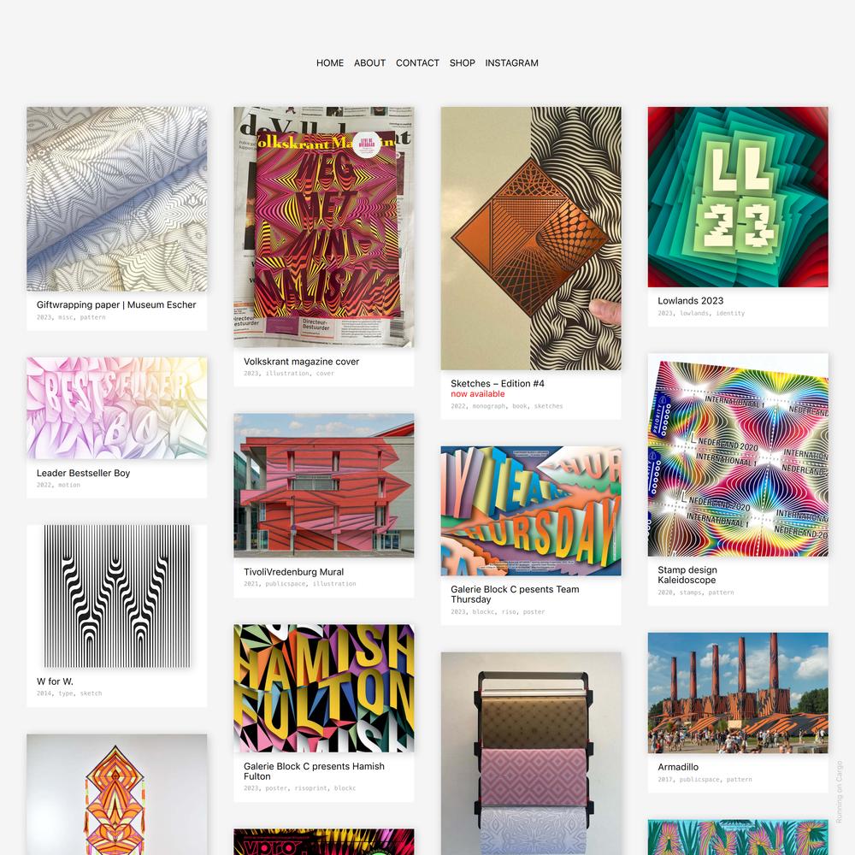Open the Armadillo chimneys photo
The image size is (855, 855).
(738, 693)
